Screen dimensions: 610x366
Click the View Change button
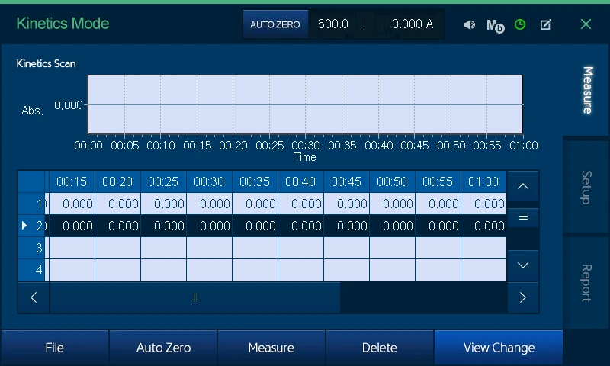click(x=499, y=348)
